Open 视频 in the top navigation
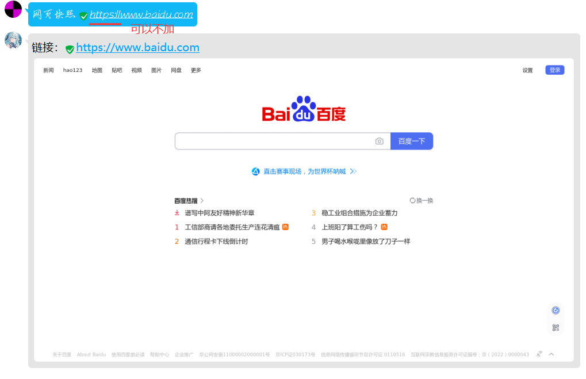This screenshot has height=379, width=586. click(137, 70)
